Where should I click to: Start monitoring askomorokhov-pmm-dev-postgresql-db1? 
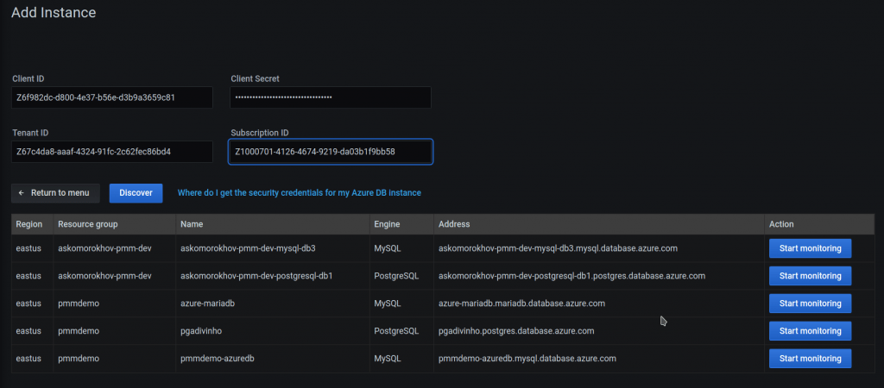(x=810, y=276)
